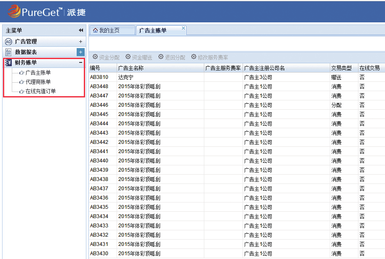Click the hand icon beside 代理商账单

pyautogui.click(x=21, y=82)
